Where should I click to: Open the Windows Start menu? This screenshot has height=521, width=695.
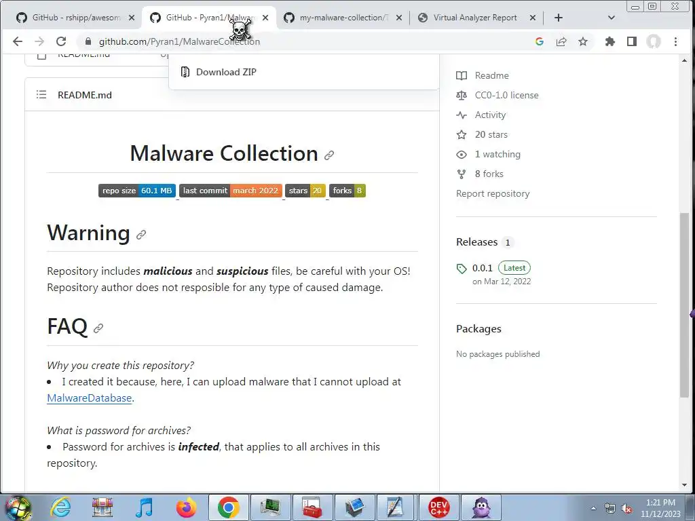coord(18,507)
